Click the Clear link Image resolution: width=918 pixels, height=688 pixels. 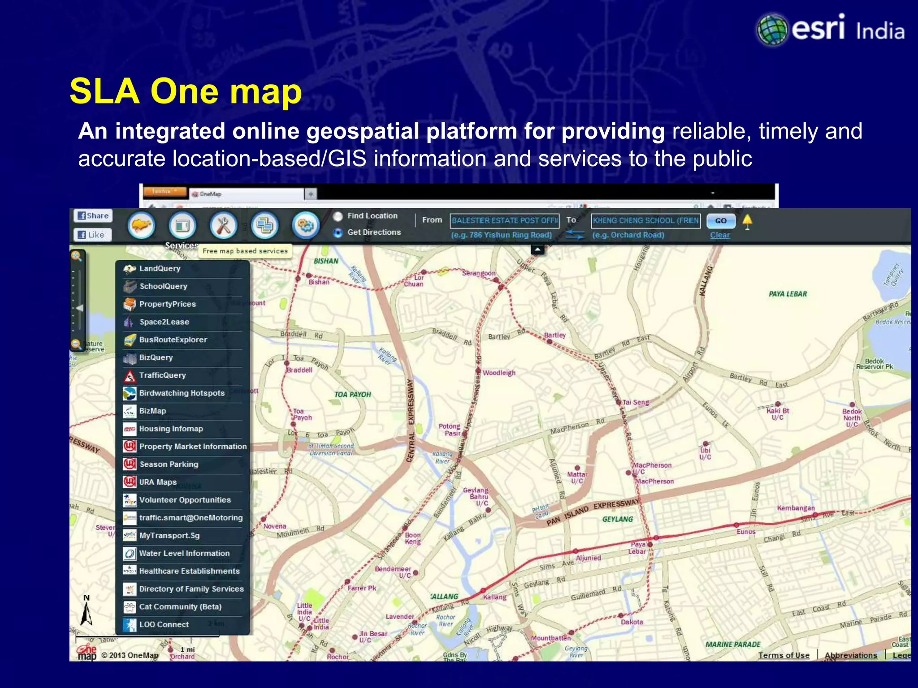(x=720, y=235)
